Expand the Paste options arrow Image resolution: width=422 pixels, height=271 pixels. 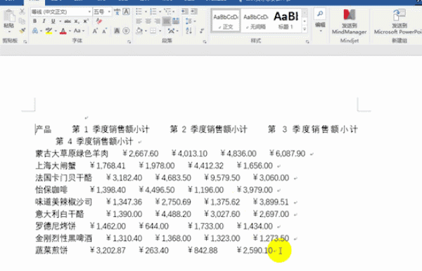point(9,32)
